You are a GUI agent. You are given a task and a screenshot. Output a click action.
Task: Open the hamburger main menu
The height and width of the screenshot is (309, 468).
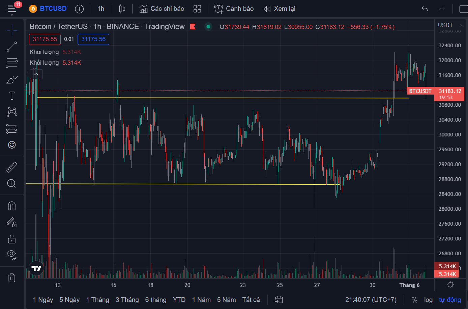point(12,9)
